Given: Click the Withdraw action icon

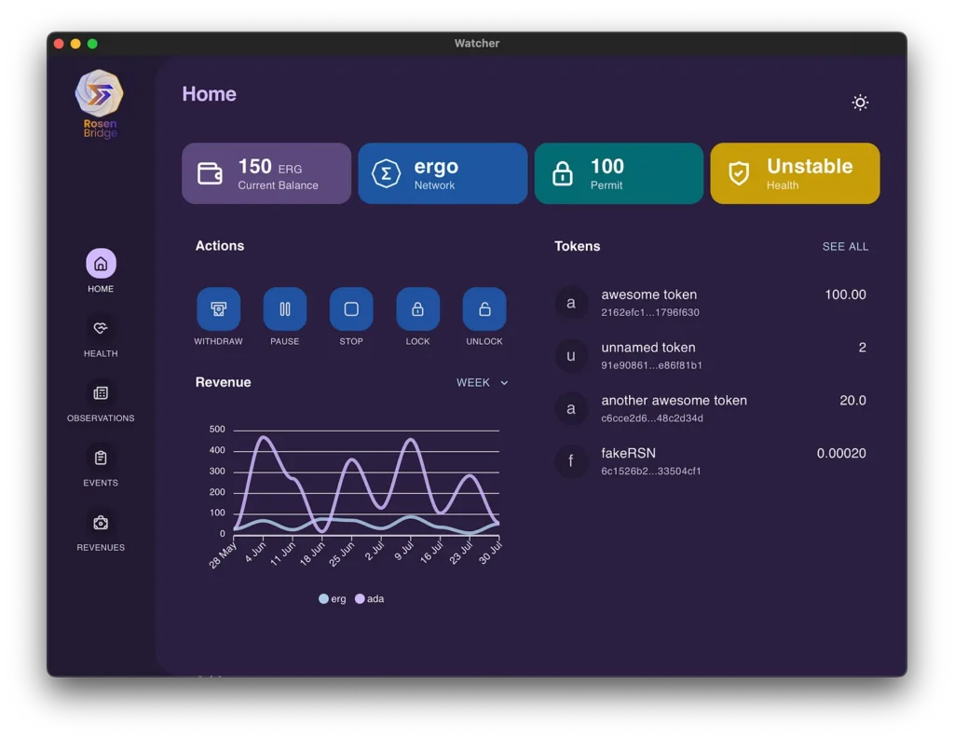Looking at the screenshot, I should 218,309.
